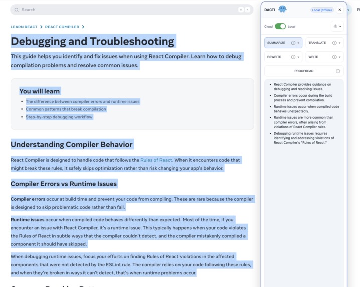
Task: Open the REWRITE options dropdown arrow
Action: (298, 57)
